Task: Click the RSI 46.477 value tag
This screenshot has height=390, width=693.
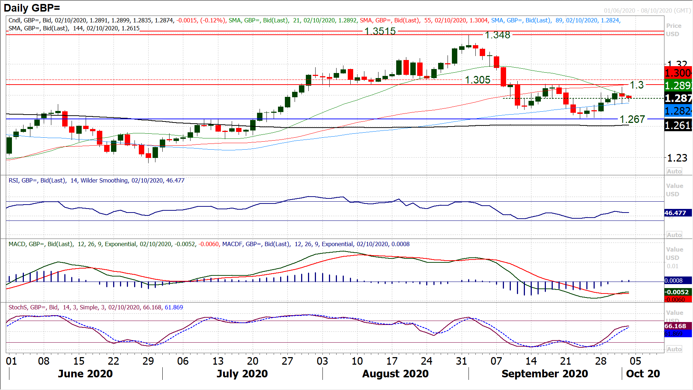Action: click(x=675, y=213)
